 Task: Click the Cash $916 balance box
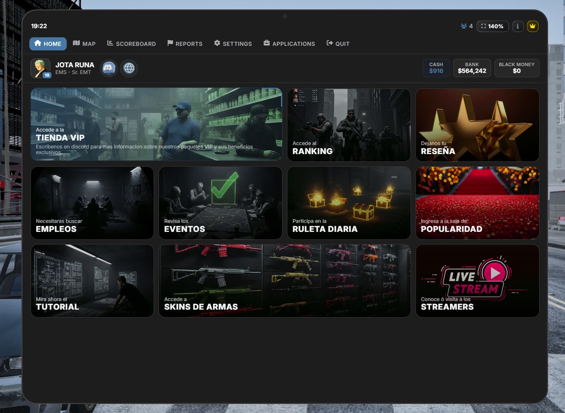pyautogui.click(x=436, y=68)
